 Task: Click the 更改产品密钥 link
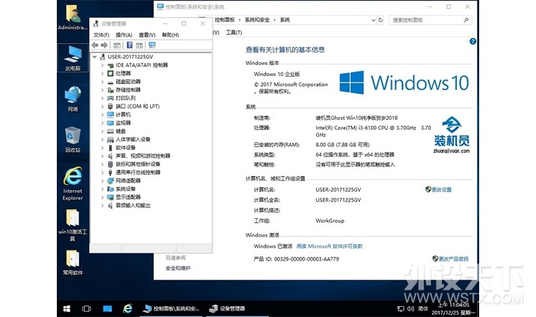pyautogui.click(x=450, y=259)
